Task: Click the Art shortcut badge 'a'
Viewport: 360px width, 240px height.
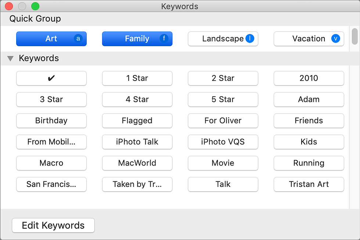Action: [x=78, y=38]
